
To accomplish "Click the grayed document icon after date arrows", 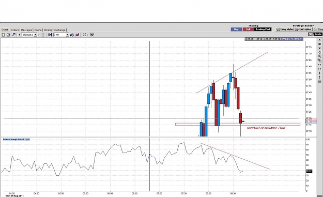I will tap(43, 35).
